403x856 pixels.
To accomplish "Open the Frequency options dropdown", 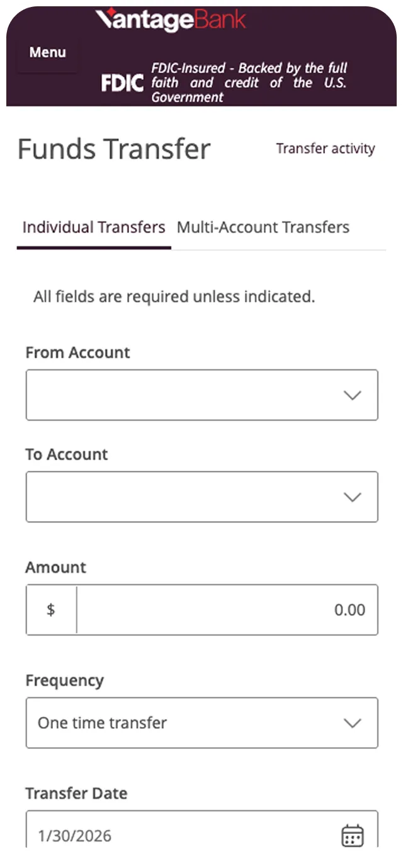I will click(201, 723).
